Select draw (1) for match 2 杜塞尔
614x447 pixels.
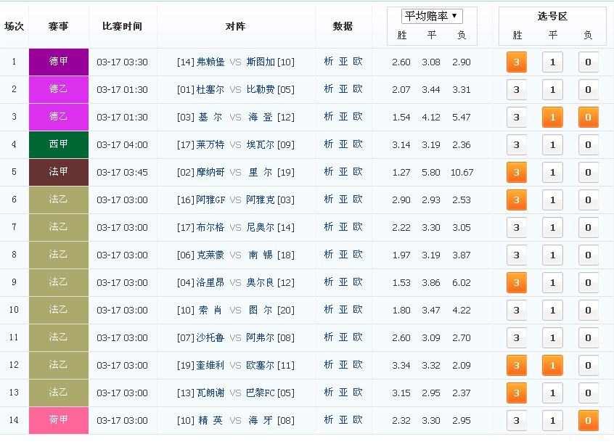552,90
